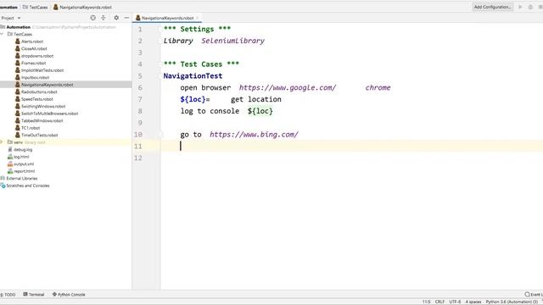This screenshot has height=305, width=543.
Task: Open report.html in project tree
Action: tap(25, 171)
